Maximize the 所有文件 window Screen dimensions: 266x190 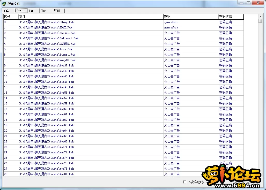pyautogui.click(x=248, y=3)
